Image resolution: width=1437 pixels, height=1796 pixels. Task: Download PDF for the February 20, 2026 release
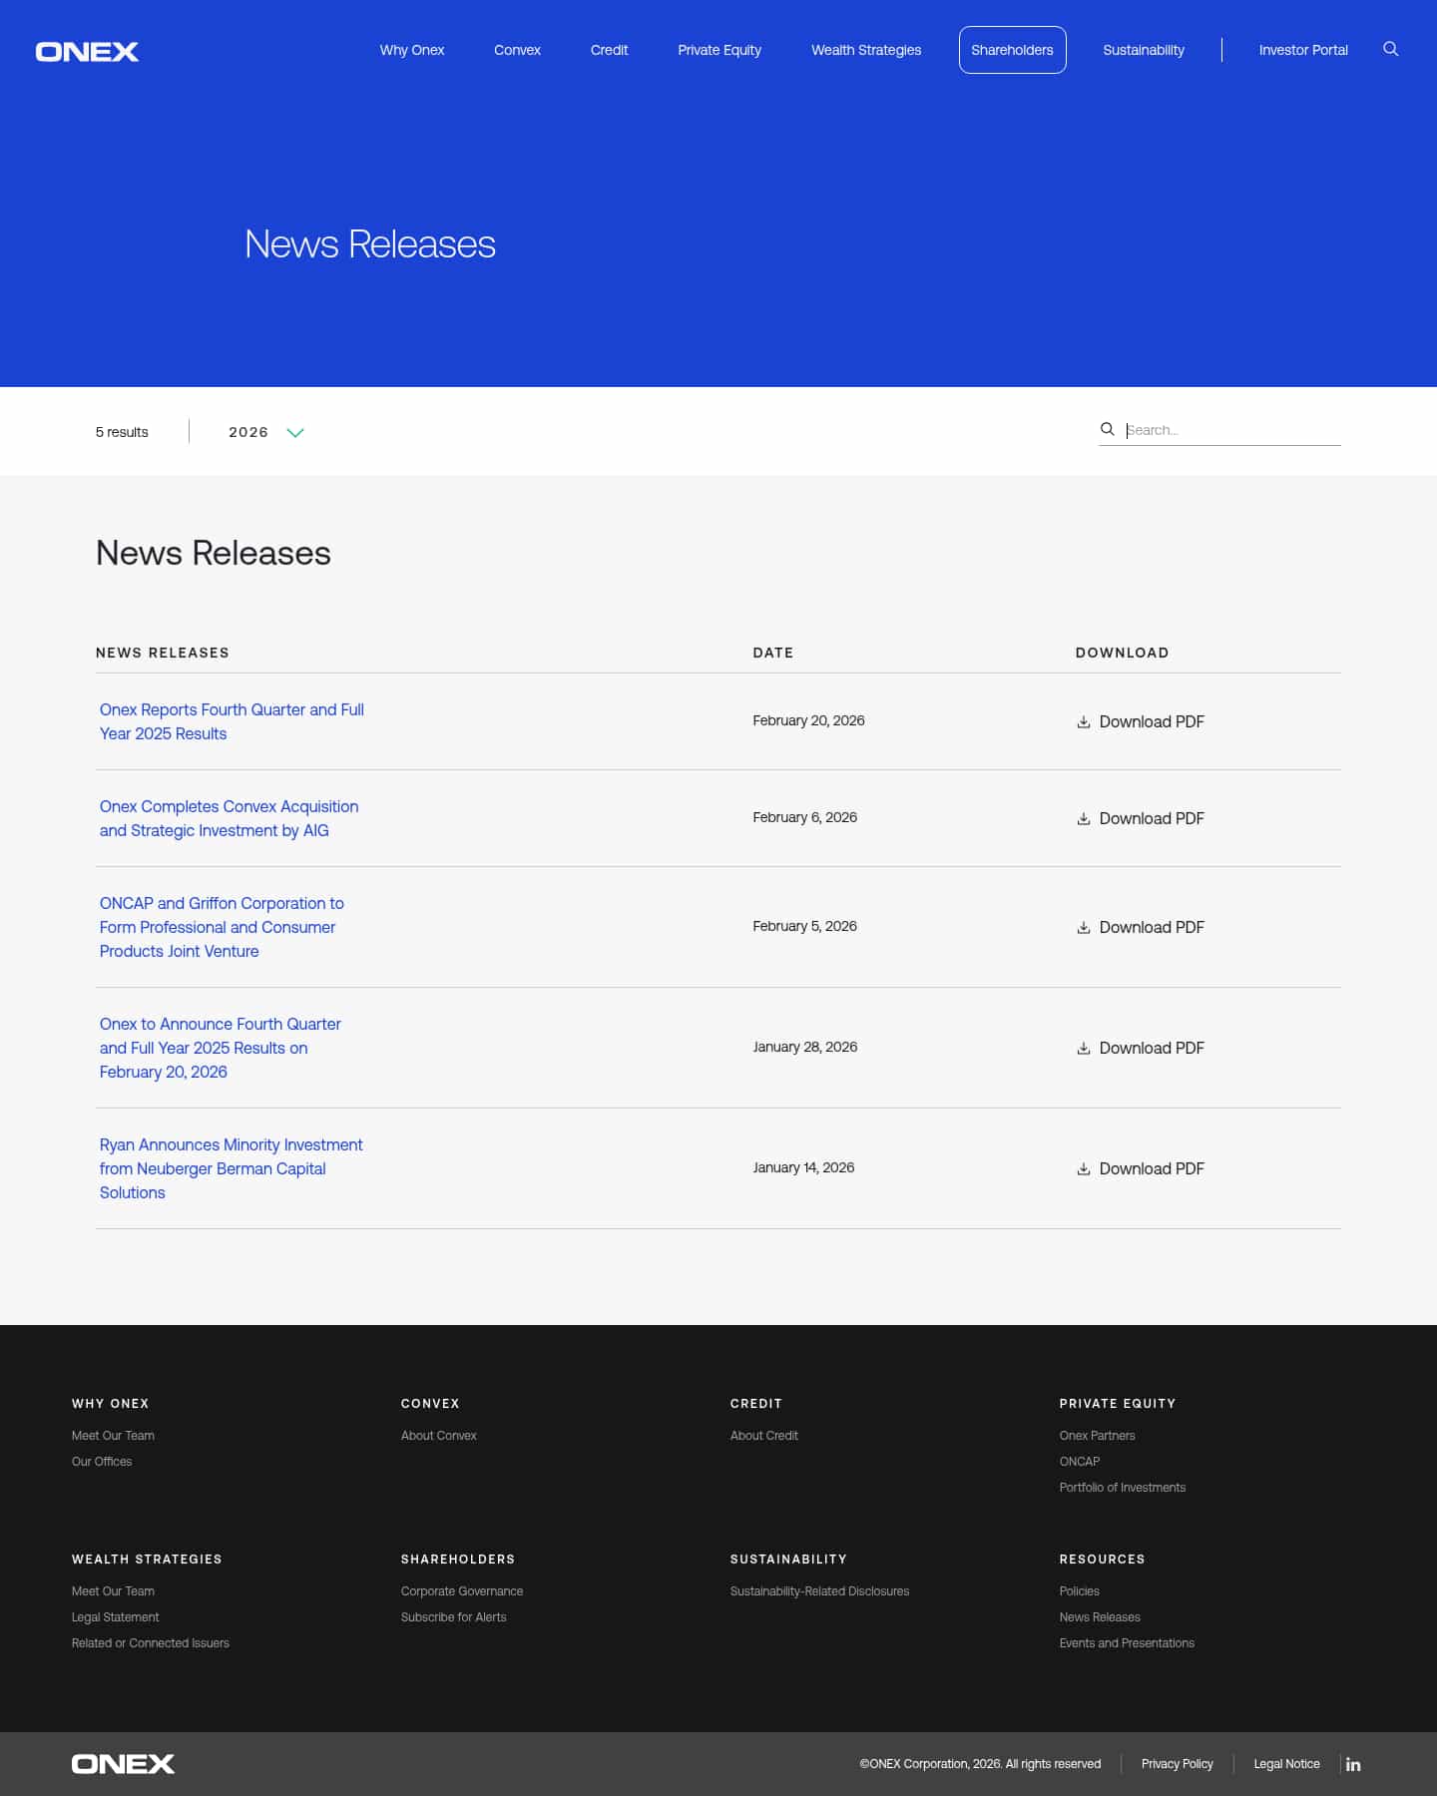pos(1141,721)
